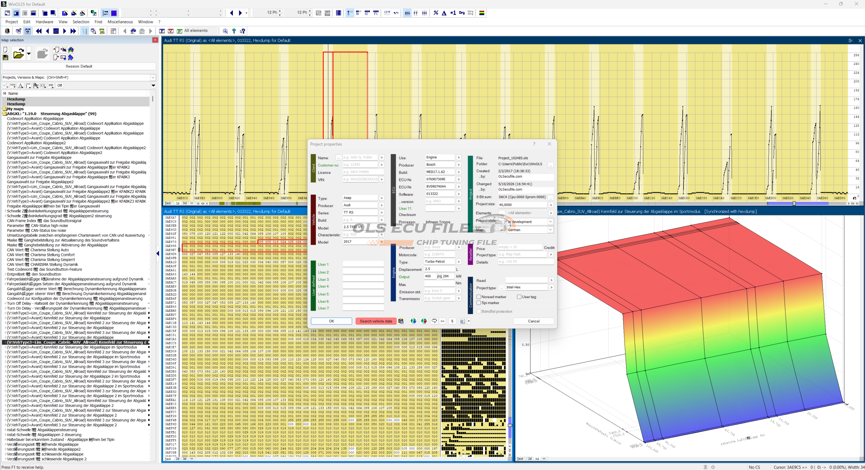The height and width of the screenshot is (470, 865).
Task: Open the arrow dropdown next to open-folder icon
Action: point(29,54)
